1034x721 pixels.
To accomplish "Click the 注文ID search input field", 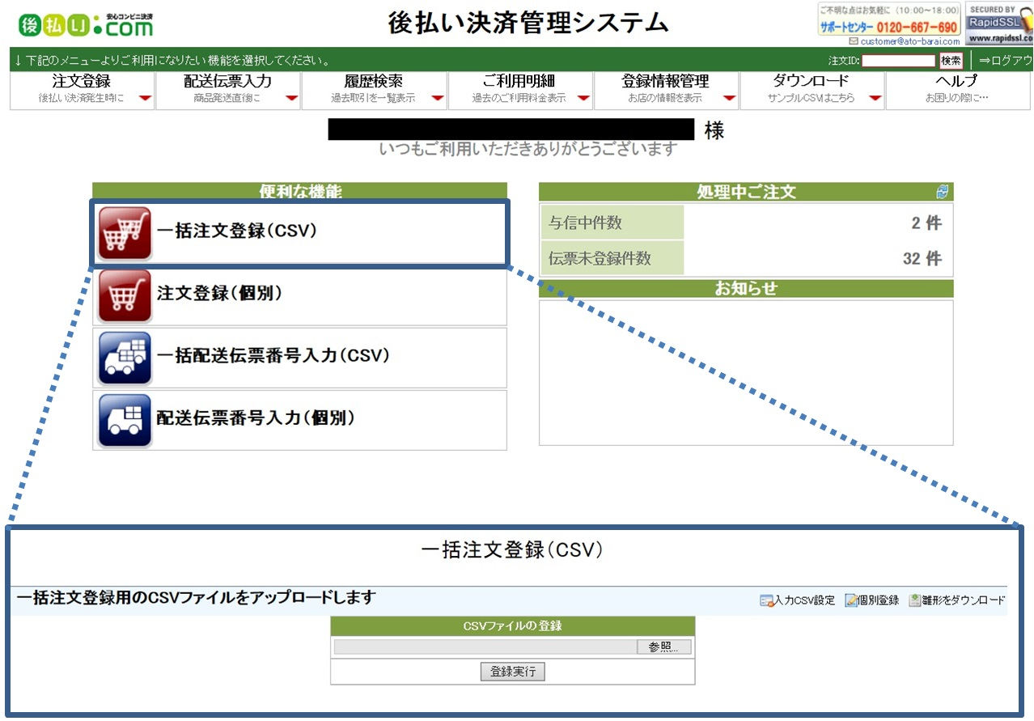I will click(x=898, y=61).
